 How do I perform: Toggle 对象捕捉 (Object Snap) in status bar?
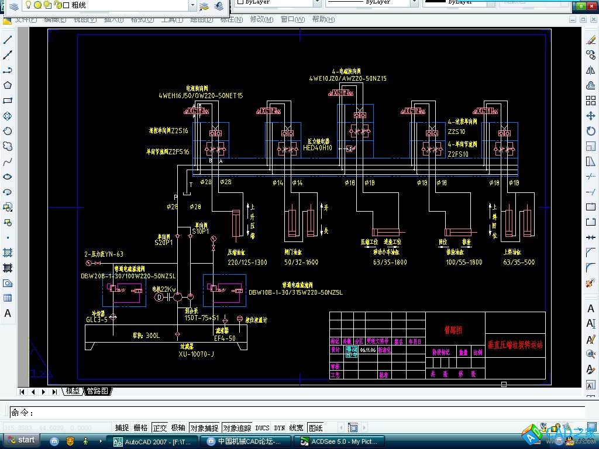click(x=204, y=428)
